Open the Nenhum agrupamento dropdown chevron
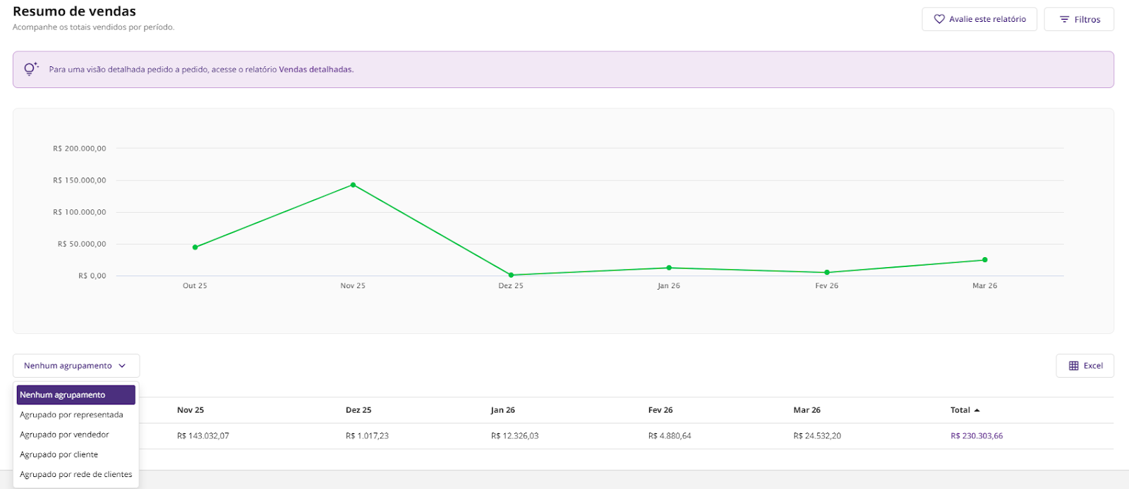 122,366
